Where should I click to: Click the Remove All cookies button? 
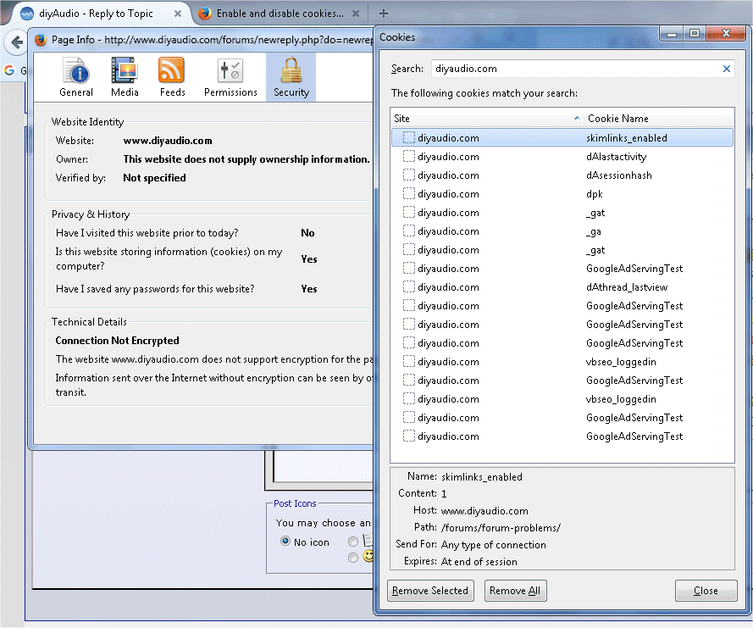tap(515, 591)
